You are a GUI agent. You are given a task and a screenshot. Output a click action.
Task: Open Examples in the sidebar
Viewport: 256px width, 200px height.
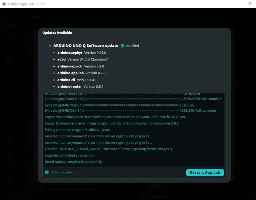click(x=8, y=39)
